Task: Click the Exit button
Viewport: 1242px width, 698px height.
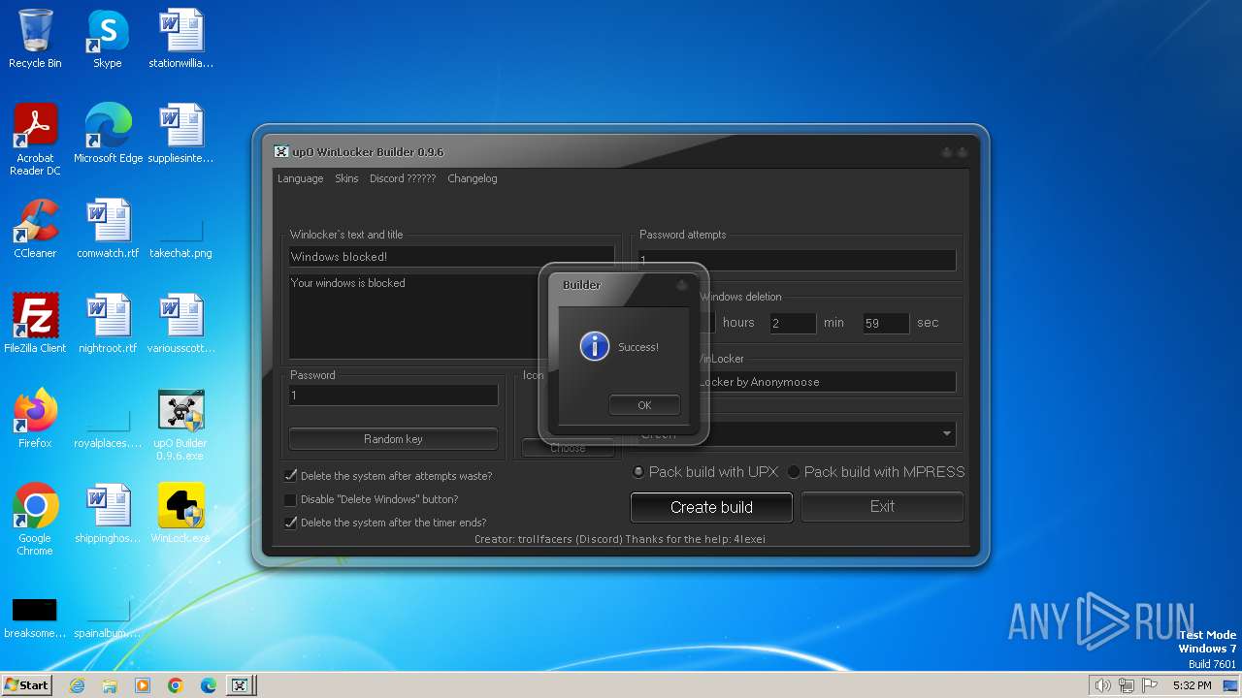Action: pos(882,506)
